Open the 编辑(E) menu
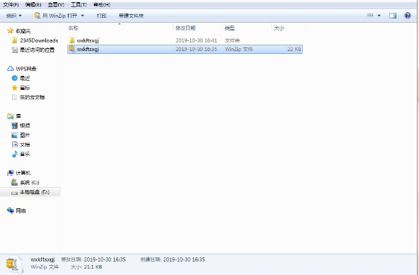The height and width of the screenshot is (275, 419). 33,5
